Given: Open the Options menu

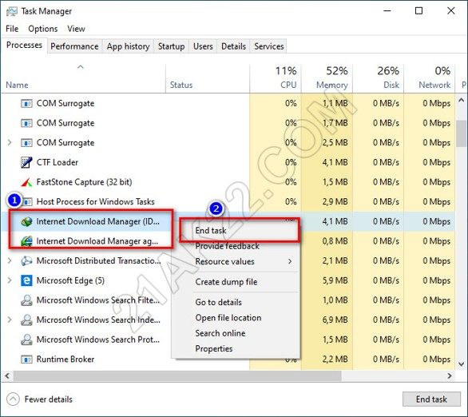Looking at the screenshot, I should tap(42, 29).
